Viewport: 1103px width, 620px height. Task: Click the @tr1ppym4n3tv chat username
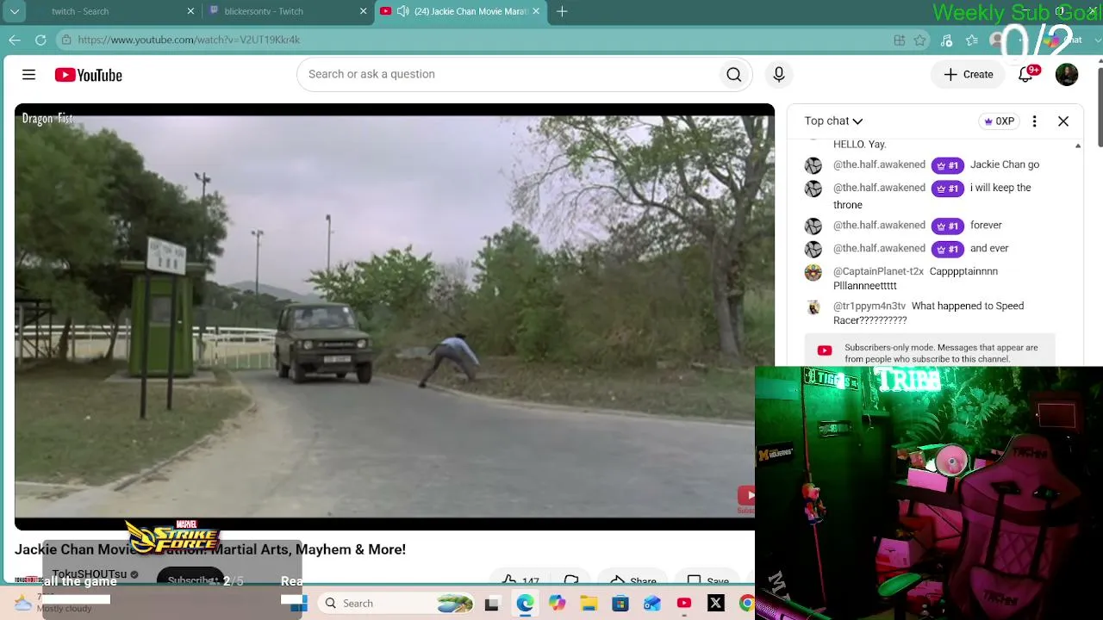coord(869,306)
